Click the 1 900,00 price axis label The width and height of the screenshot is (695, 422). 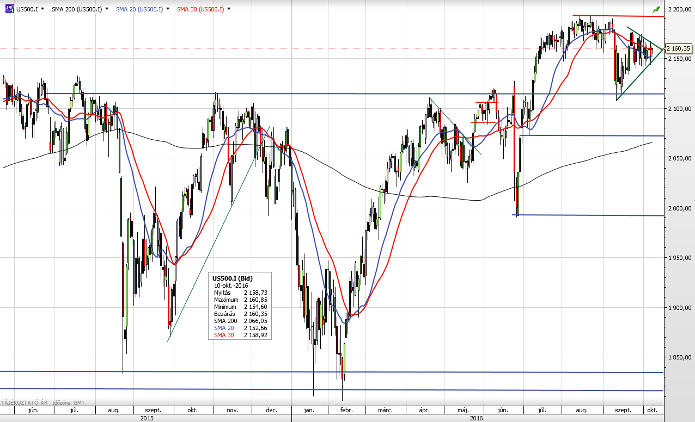click(x=679, y=308)
